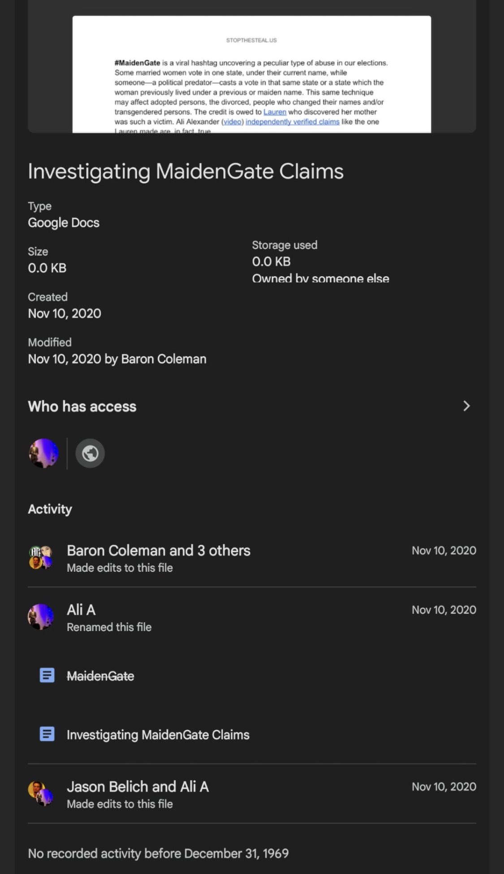This screenshot has height=874, width=504.
Task: Select the globe public-access icon
Action: click(90, 453)
